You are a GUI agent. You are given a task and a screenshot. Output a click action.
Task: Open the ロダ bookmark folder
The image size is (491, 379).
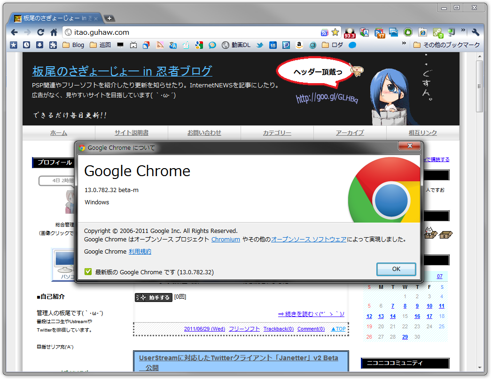pyautogui.click(x=333, y=45)
